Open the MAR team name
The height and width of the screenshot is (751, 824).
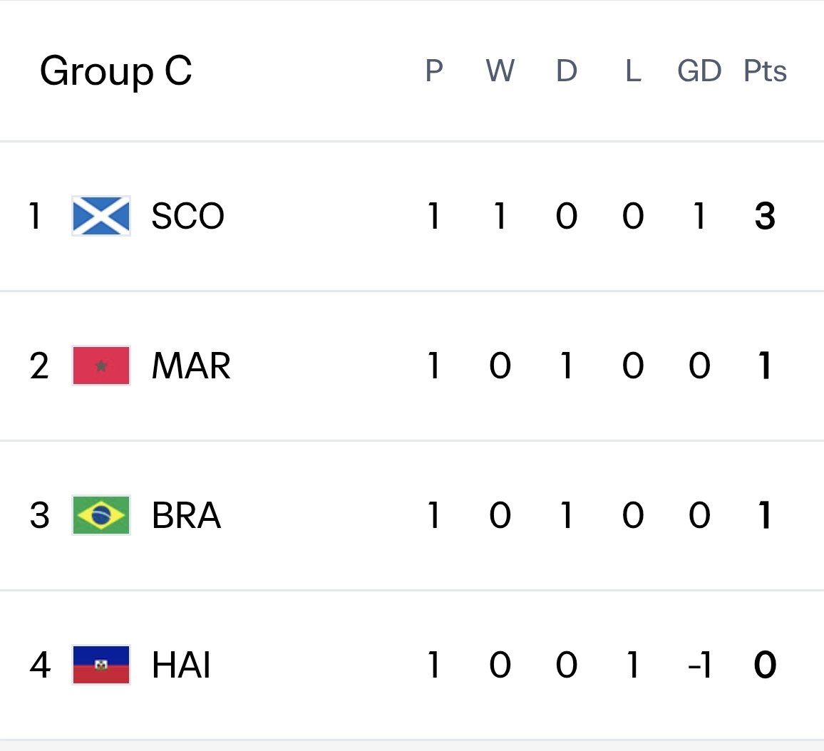(191, 366)
